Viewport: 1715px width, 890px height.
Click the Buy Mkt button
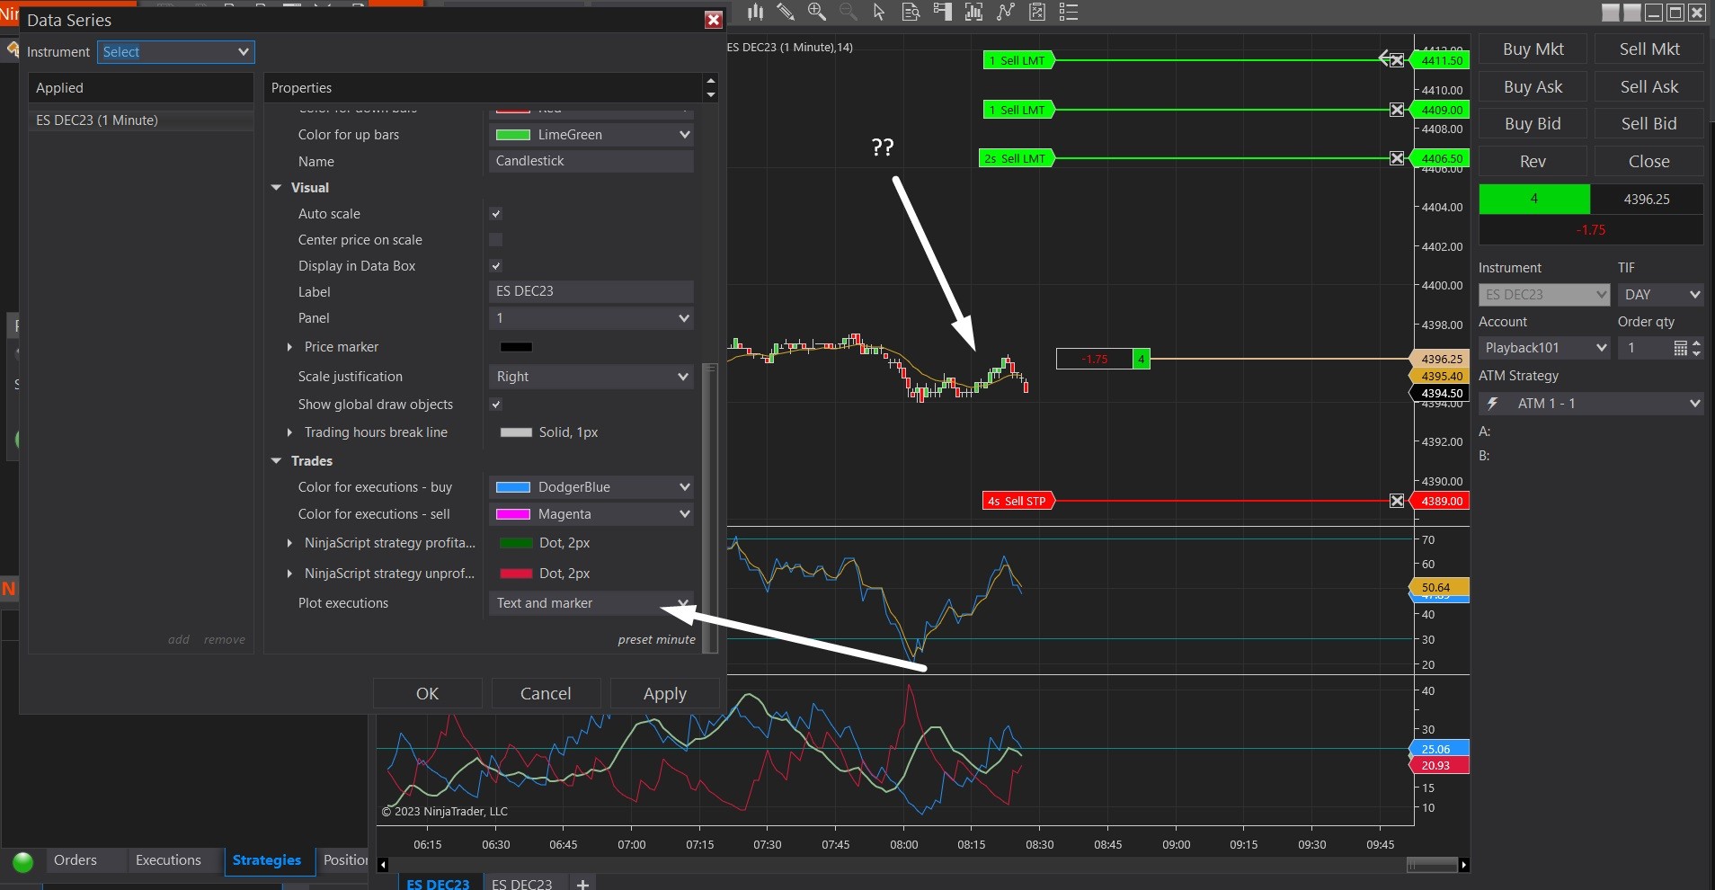[1533, 49]
